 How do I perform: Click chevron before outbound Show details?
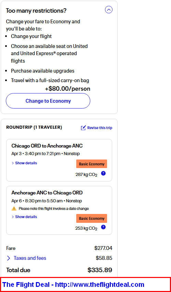(x=13, y=163)
